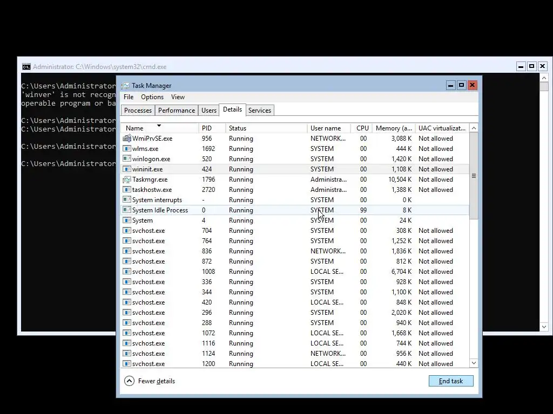553x414 pixels.
Task: Click icon of svchost.exe PID 836
Action: coord(126,251)
